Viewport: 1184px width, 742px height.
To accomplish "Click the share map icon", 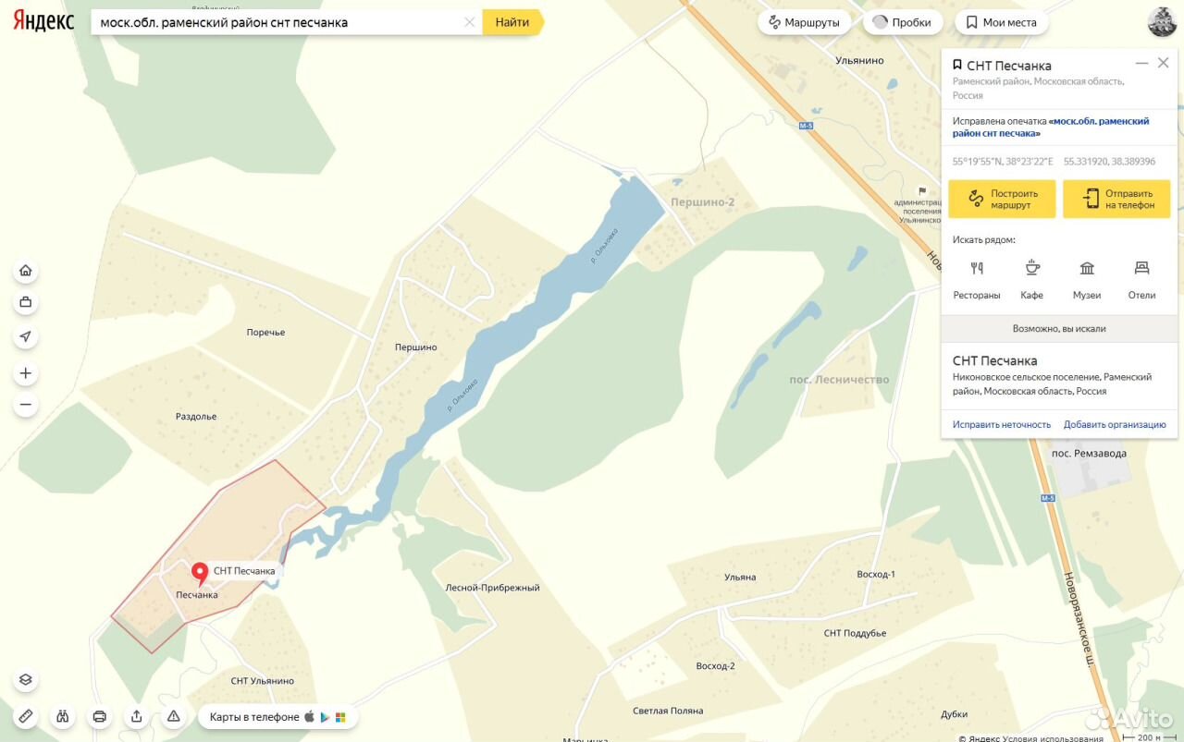I will click(x=137, y=716).
